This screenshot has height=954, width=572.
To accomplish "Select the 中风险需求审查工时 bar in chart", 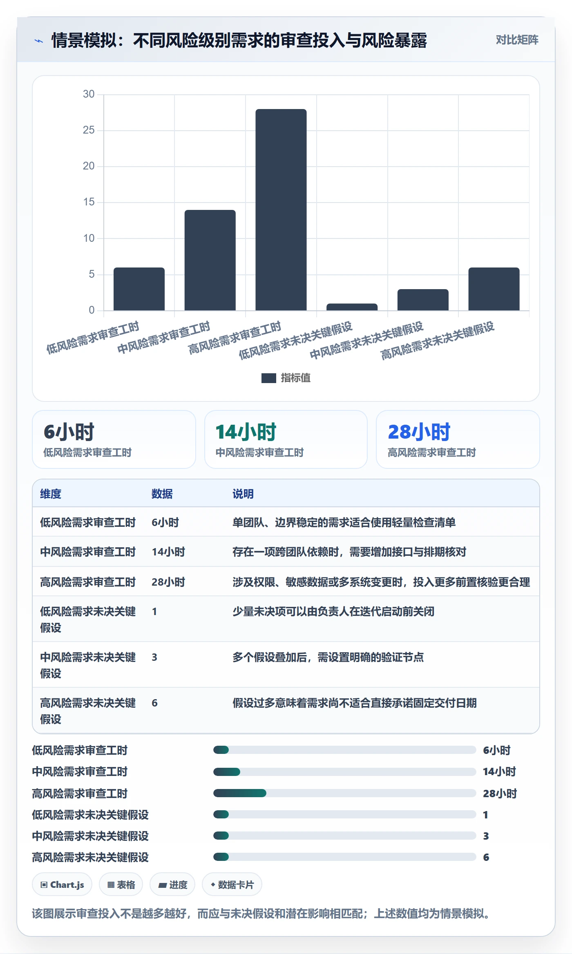I will 210,260.
